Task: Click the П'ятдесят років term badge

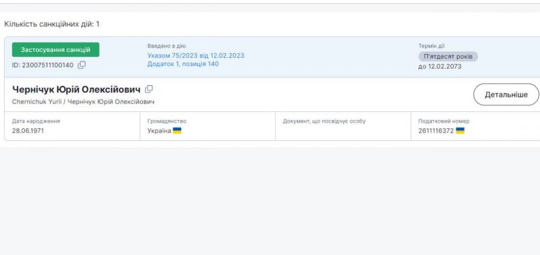Action: (448, 57)
